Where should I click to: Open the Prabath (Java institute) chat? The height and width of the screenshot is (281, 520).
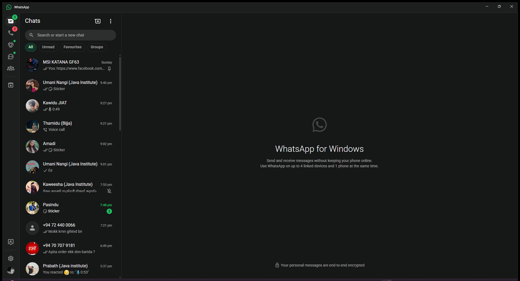70,269
